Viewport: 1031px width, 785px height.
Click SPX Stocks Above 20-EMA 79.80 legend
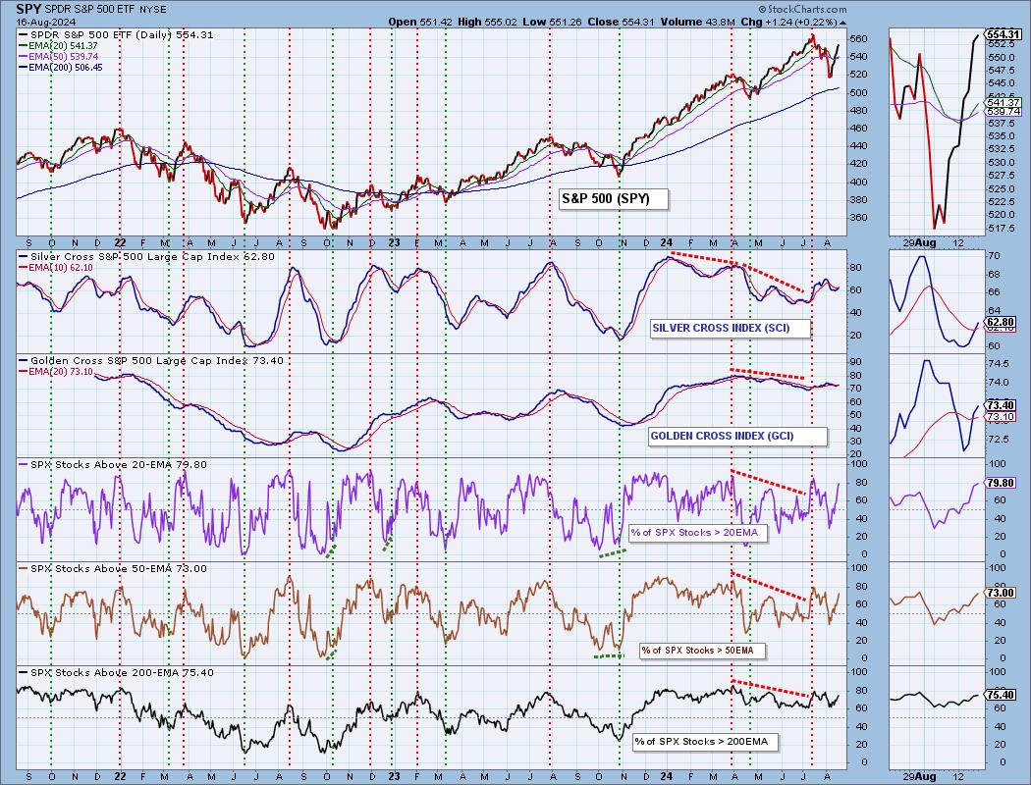click(114, 464)
